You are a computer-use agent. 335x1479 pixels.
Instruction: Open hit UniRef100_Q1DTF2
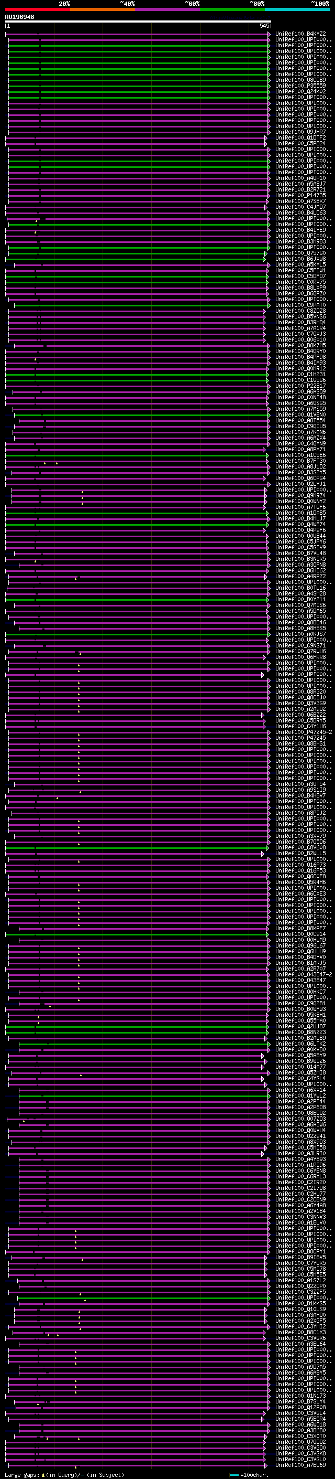coord(300,138)
